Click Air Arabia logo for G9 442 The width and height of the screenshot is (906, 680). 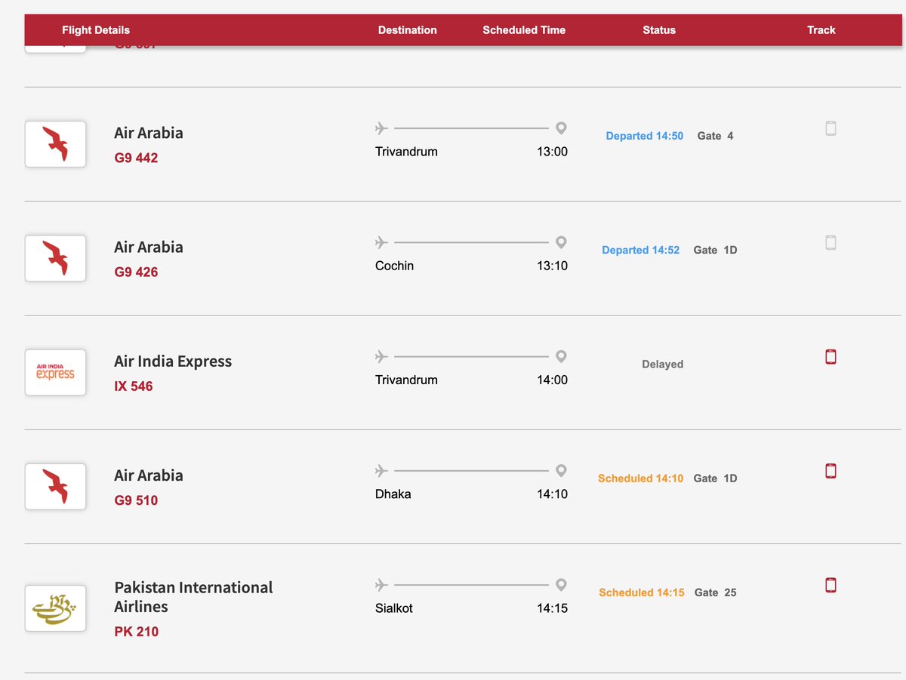pyautogui.click(x=55, y=144)
